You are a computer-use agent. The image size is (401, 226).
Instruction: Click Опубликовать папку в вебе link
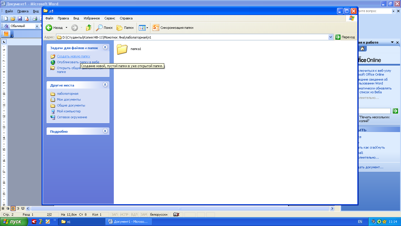78,62
